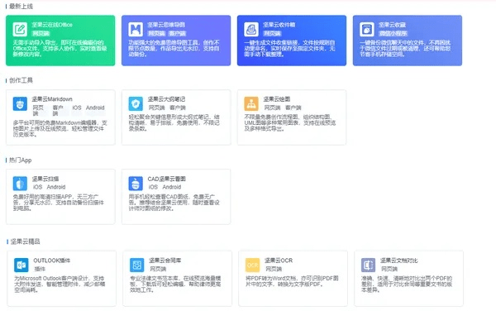Choose 客户端 under 坚果云绘图
The image size is (496, 311).
pyautogui.click(x=293, y=108)
